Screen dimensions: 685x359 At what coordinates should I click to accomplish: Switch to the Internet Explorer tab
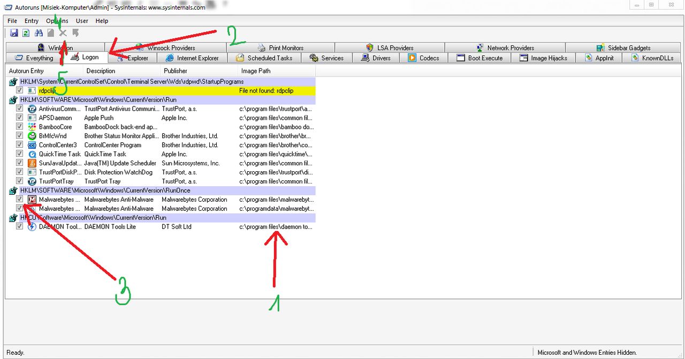[192, 58]
